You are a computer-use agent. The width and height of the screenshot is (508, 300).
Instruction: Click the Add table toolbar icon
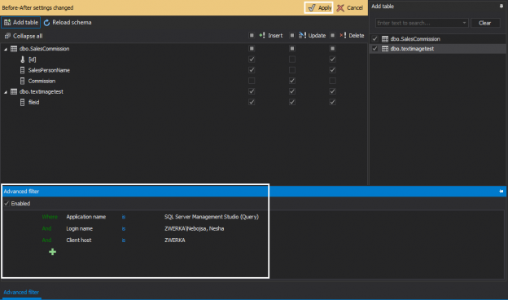click(7, 22)
